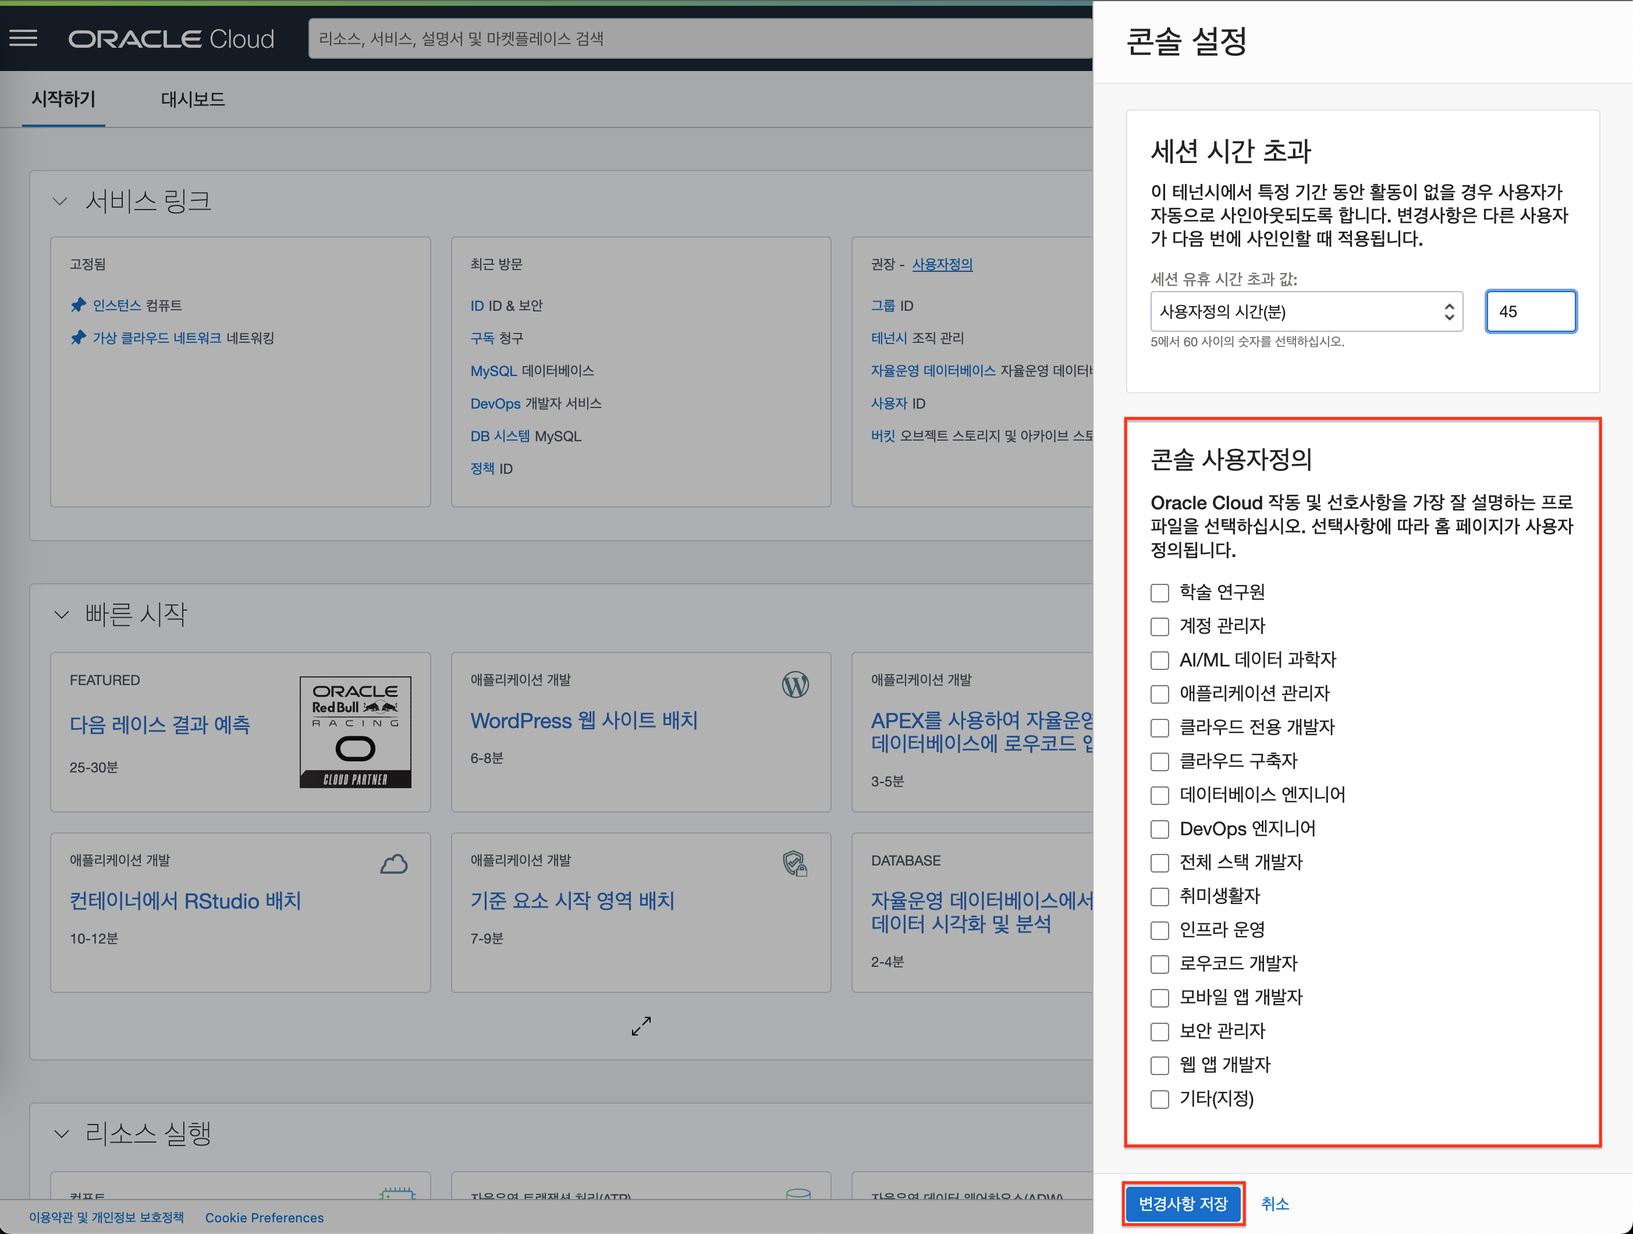Check the 웹 앱 개발자 checkbox
The width and height of the screenshot is (1633, 1234).
pos(1160,1066)
